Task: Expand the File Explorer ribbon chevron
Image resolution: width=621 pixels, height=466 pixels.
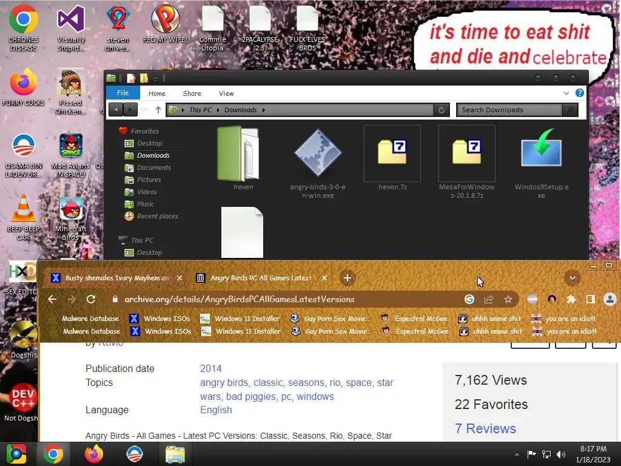Action: (566, 93)
